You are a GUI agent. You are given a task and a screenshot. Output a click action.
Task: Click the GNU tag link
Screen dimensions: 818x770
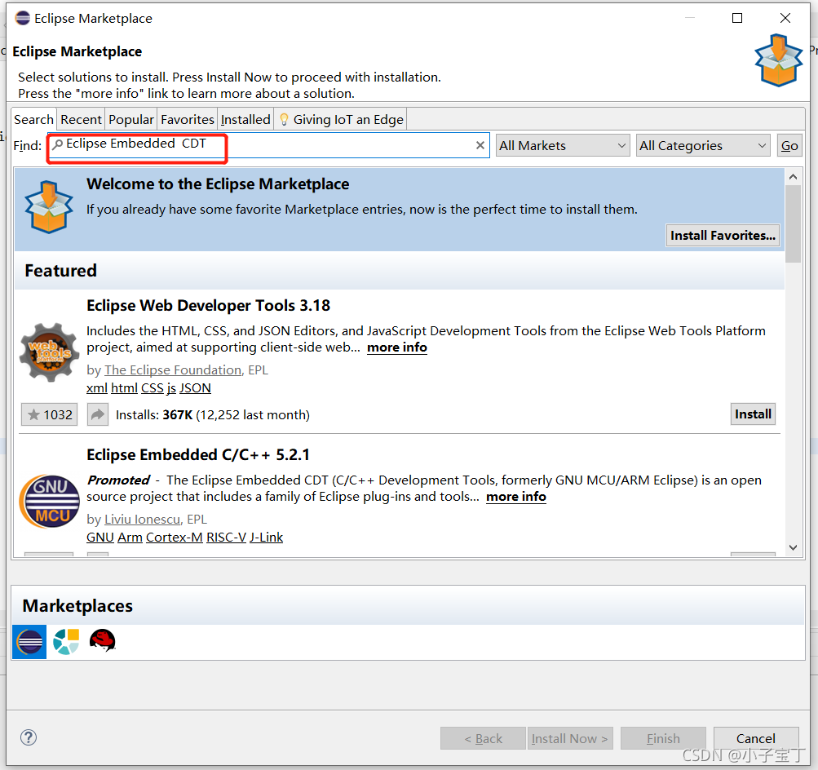(100, 538)
